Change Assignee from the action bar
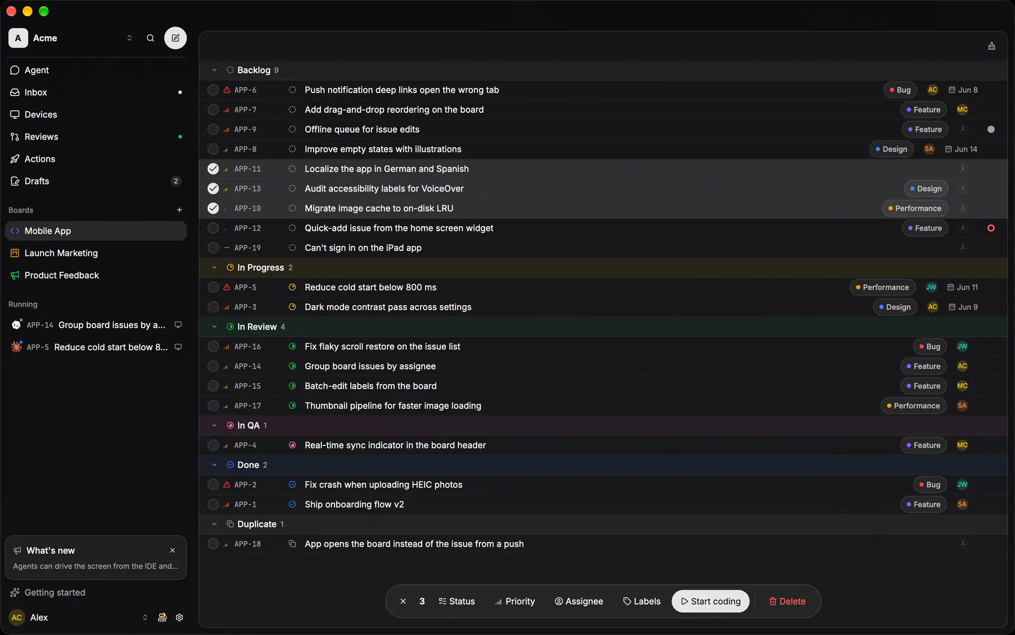 coord(579,601)
